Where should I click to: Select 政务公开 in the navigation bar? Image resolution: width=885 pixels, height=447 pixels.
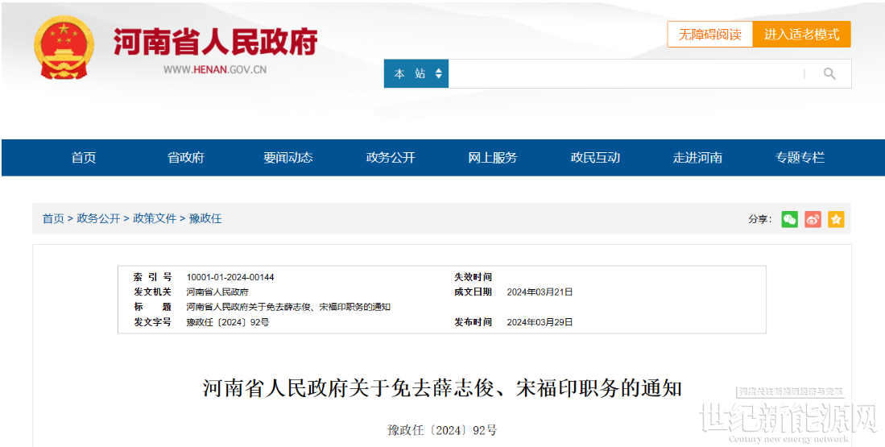(x=391, y=158)
